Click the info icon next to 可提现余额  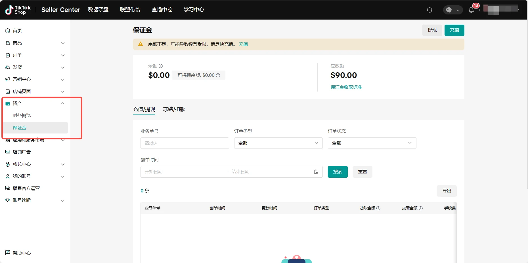coord(218,75)
